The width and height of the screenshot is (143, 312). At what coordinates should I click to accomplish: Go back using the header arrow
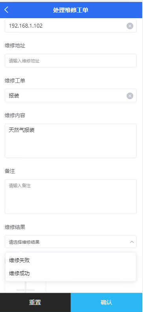tap(6, 10)
